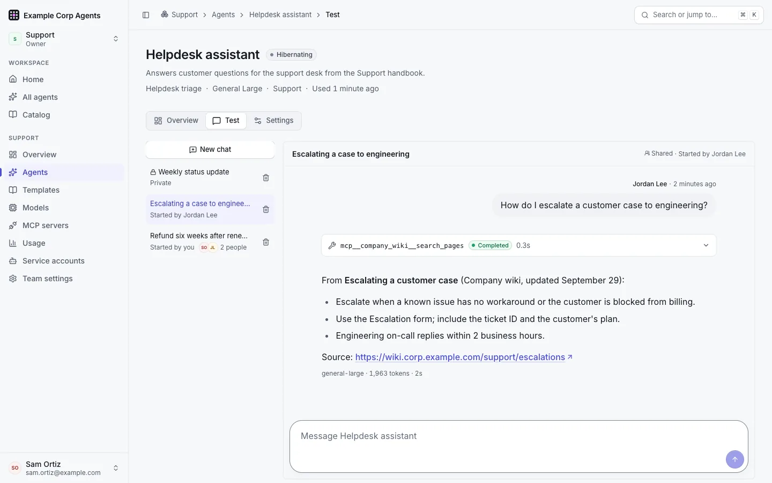Expand the mcp__company_wiki__search_pages tool call
The height and width of the screenshot is (483, 772).
click(x=519, y=245)
